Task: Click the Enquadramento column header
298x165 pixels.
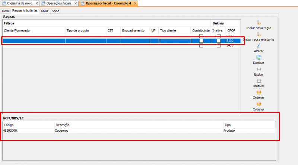Action: (x=133, y=30)
